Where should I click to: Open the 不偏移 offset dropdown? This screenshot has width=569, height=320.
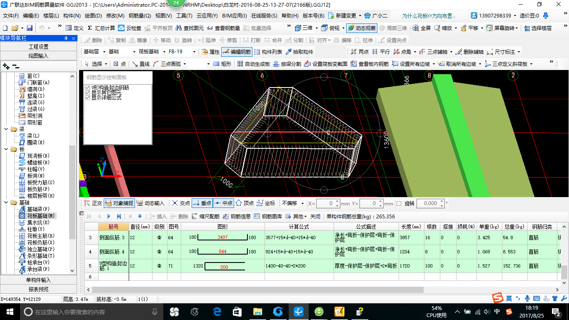click(302, 203)
